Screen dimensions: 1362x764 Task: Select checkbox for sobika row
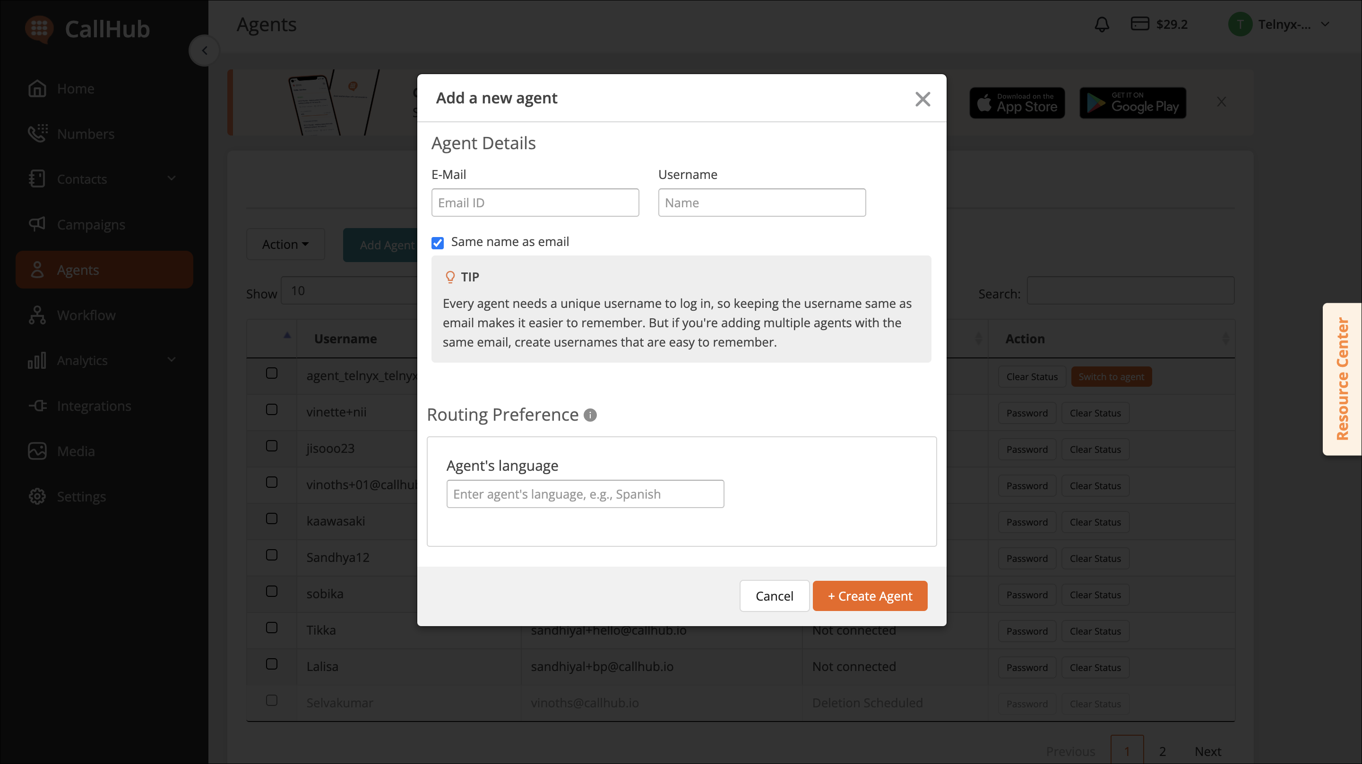[x=272, y=592]
